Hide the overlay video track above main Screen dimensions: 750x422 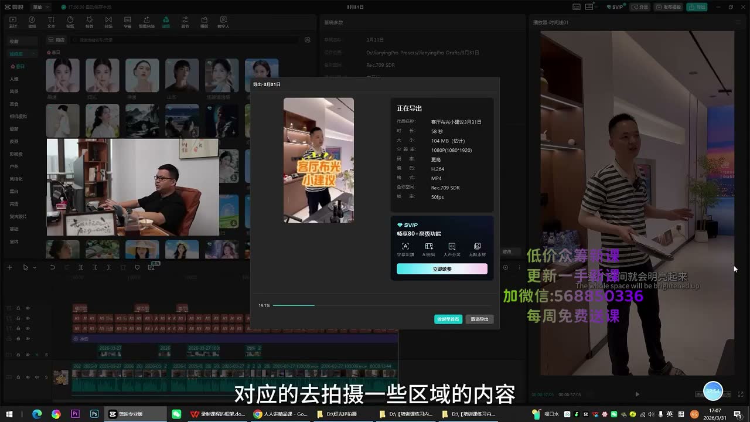tap(28, 355)
